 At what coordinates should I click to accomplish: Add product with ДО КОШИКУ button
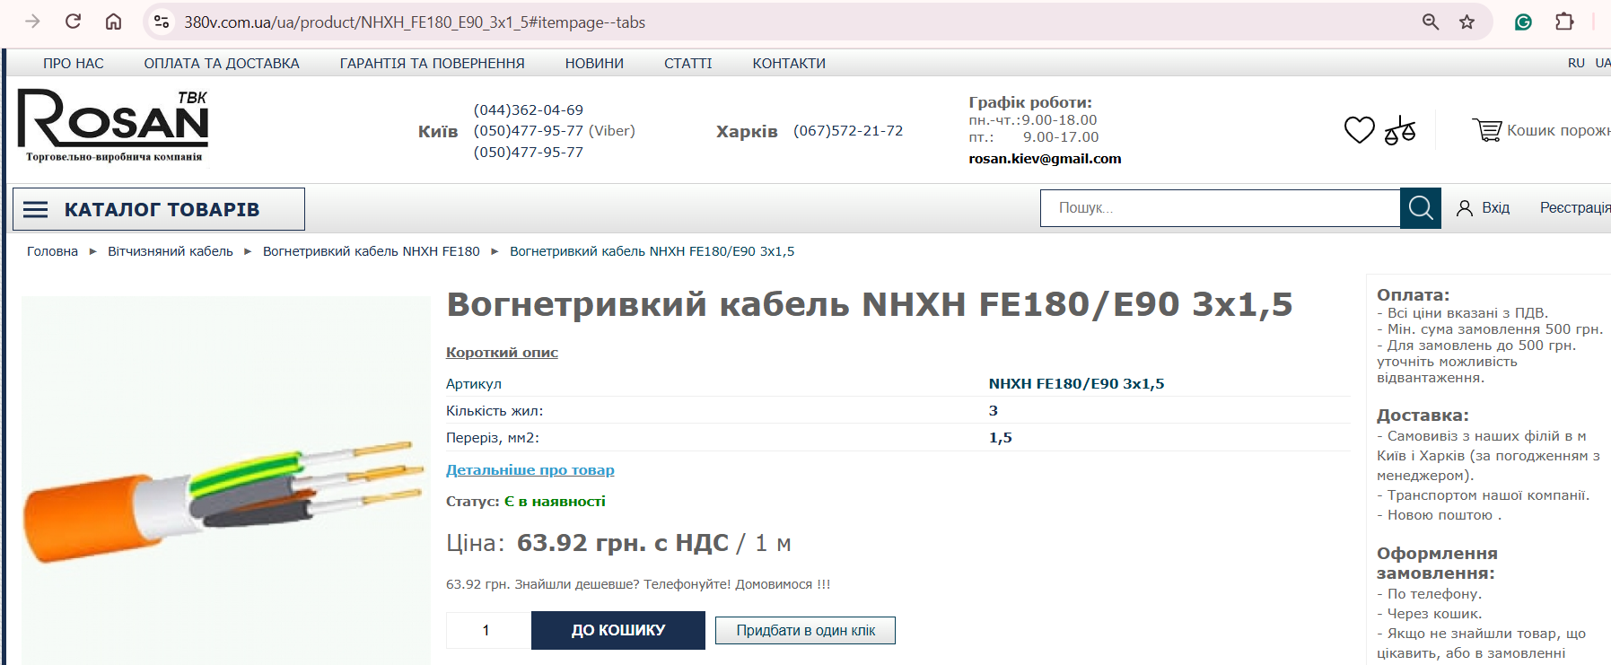click(x=618, y=630)
